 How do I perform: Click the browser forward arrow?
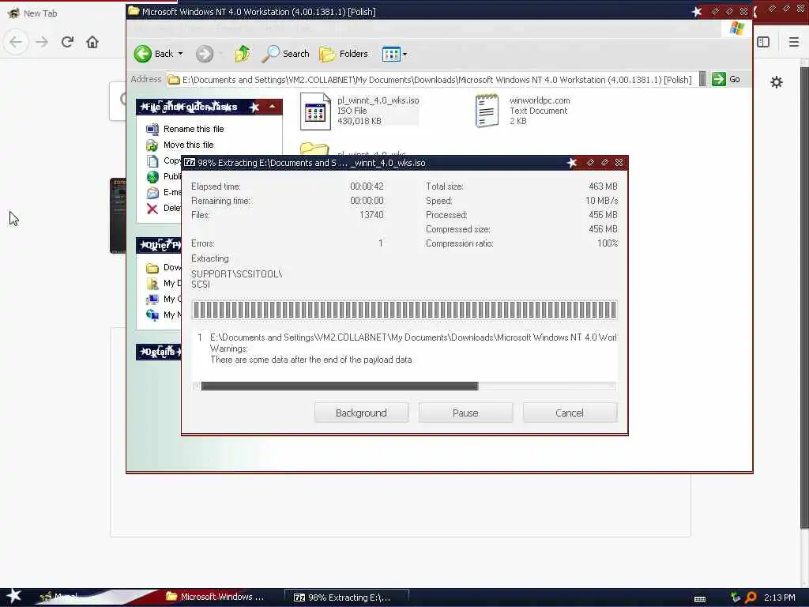point(42,42)
